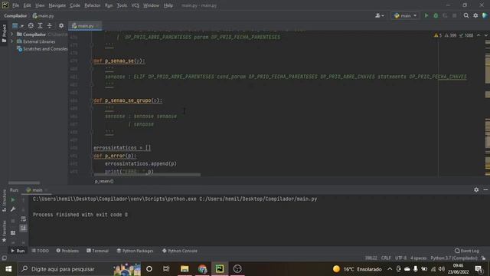Open the View menu
Viewport: 490px width, 276px height.
tap(39, 5)
